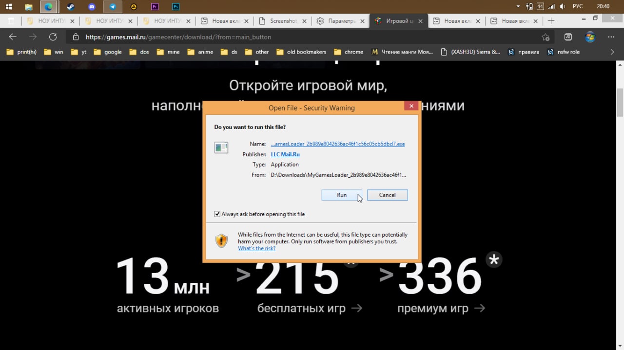The image size is (624, 350).
Task: Click the Run button in dialog
Action: [342, 195]
